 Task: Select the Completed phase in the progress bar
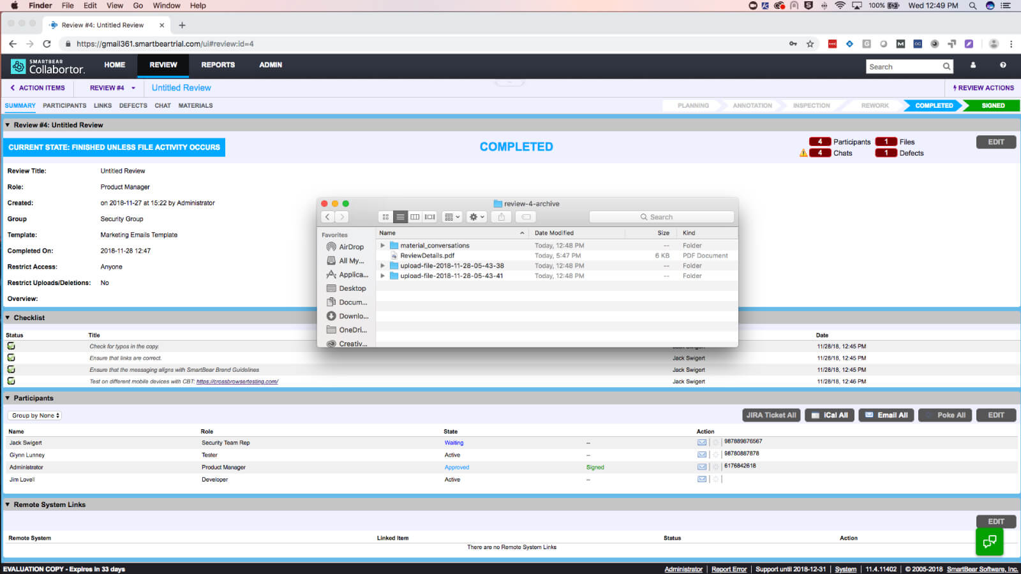point(933,106)
